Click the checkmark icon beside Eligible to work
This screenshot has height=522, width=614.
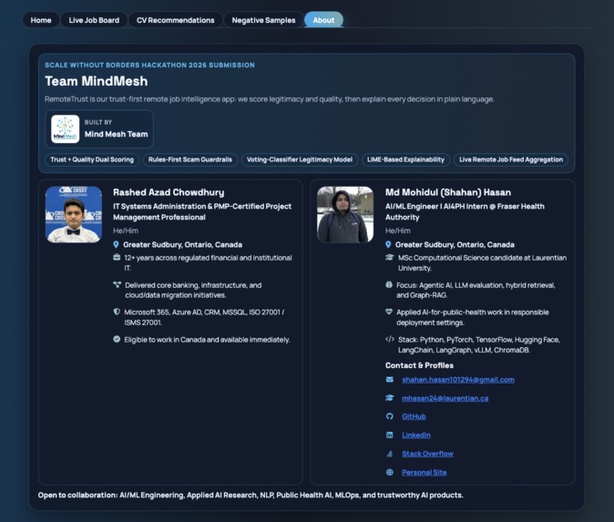click(x=117, y=339)
